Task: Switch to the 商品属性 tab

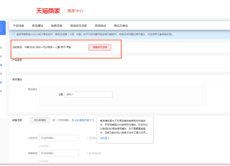Action: coord(38,26)
